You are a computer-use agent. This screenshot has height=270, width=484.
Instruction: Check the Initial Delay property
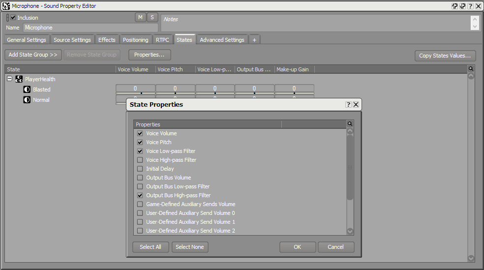click(140, 169)
